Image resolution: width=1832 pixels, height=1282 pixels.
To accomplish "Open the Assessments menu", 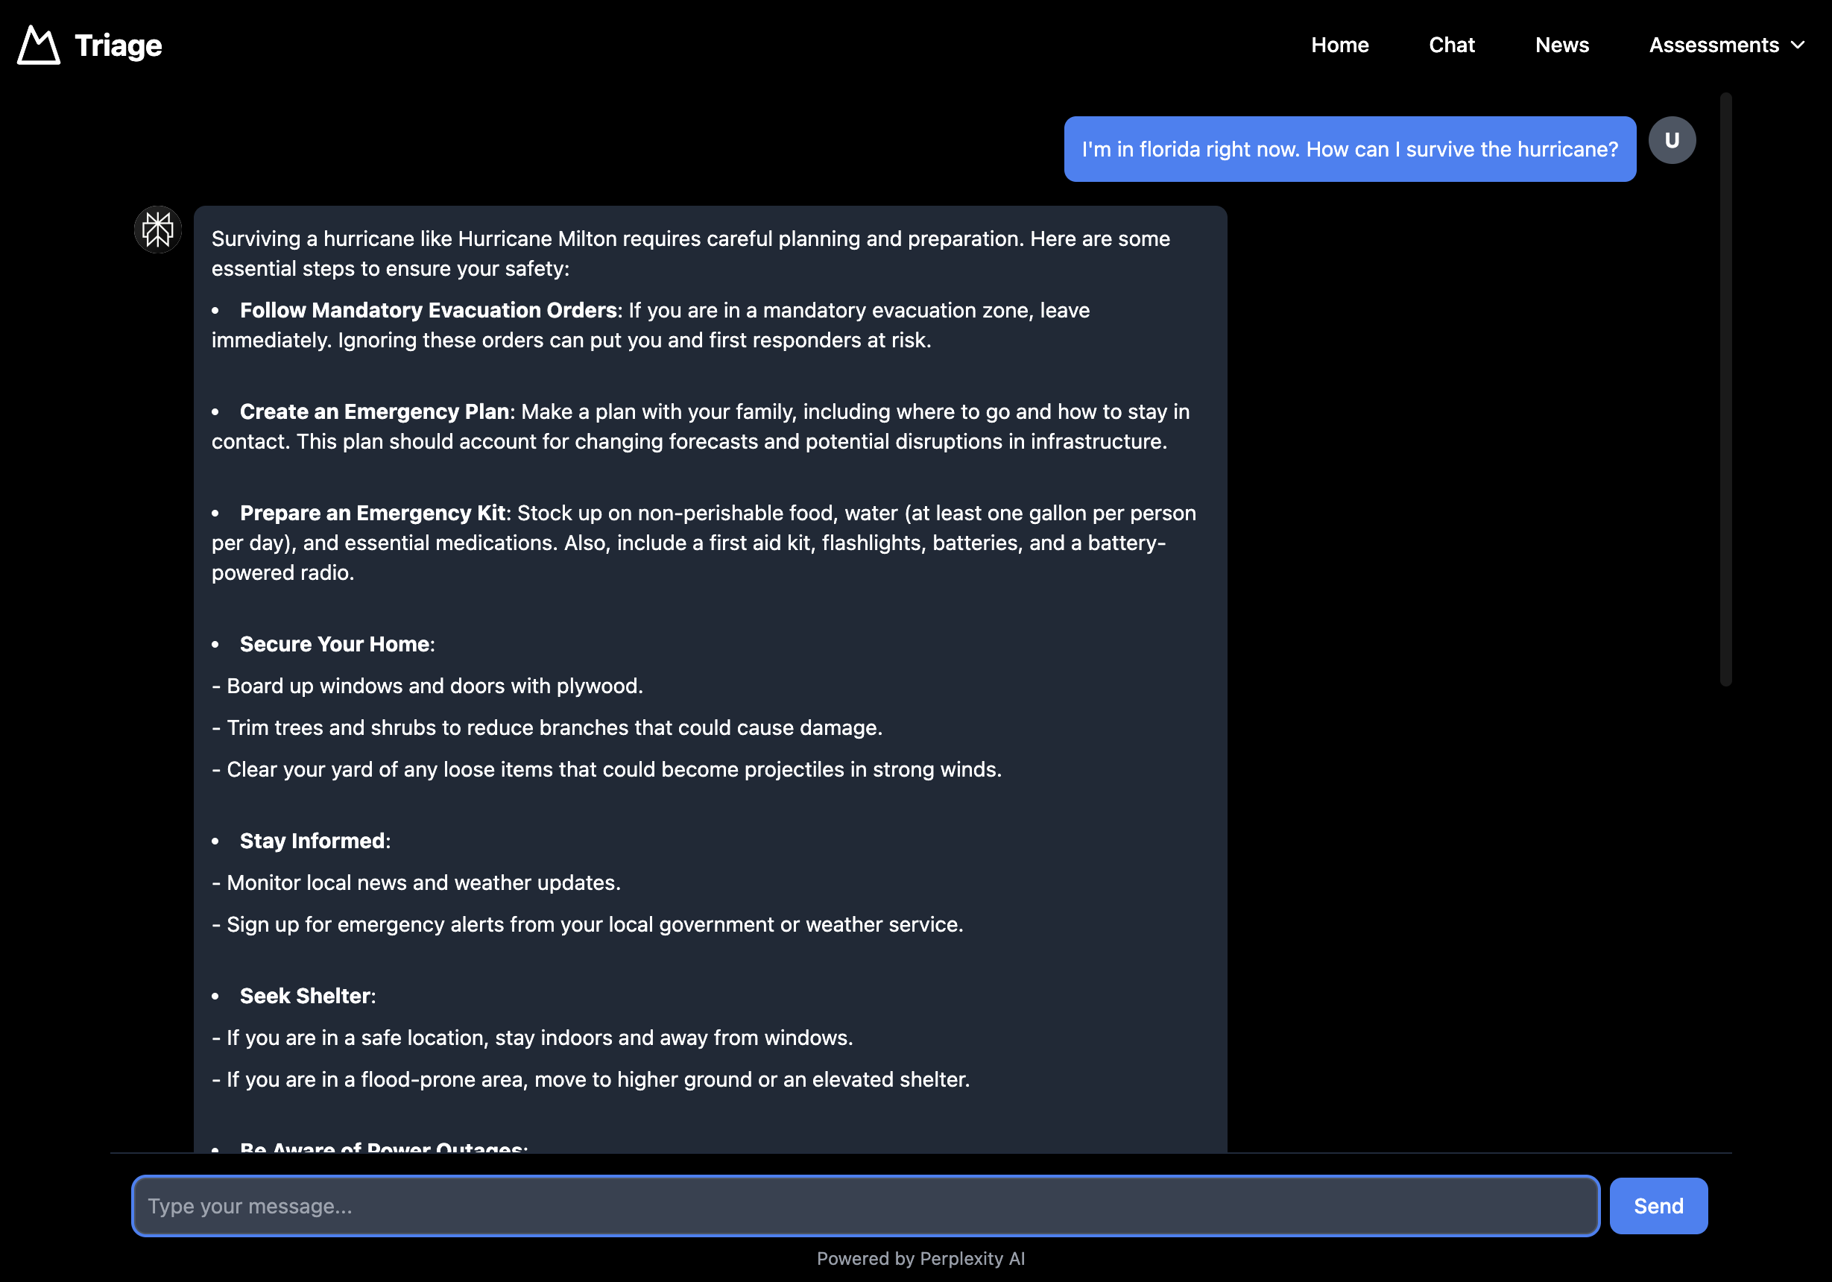I will 1714,45.
